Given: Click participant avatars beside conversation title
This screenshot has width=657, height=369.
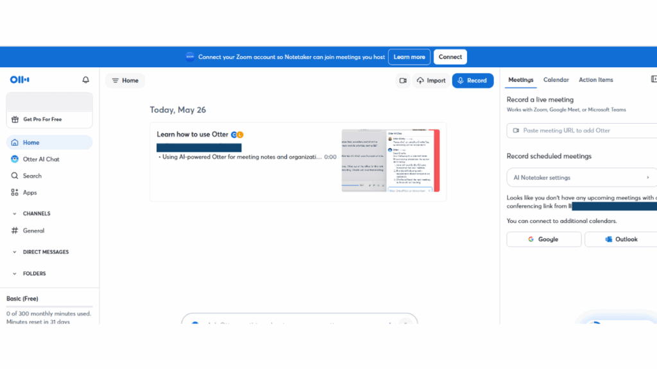Looking at the screenshot, I should pyautogui.click(x=237, y=135).
